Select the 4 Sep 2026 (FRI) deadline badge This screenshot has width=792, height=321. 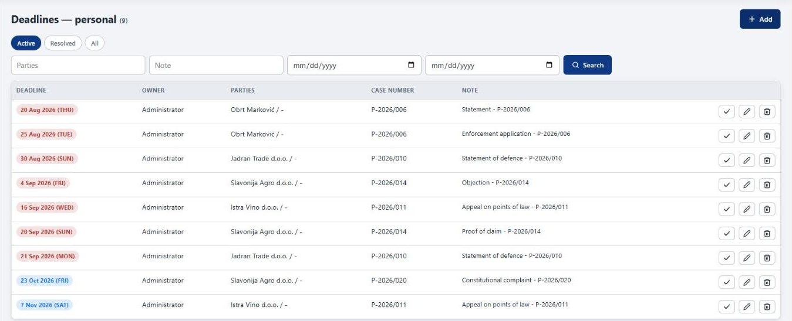coord(43,183)
